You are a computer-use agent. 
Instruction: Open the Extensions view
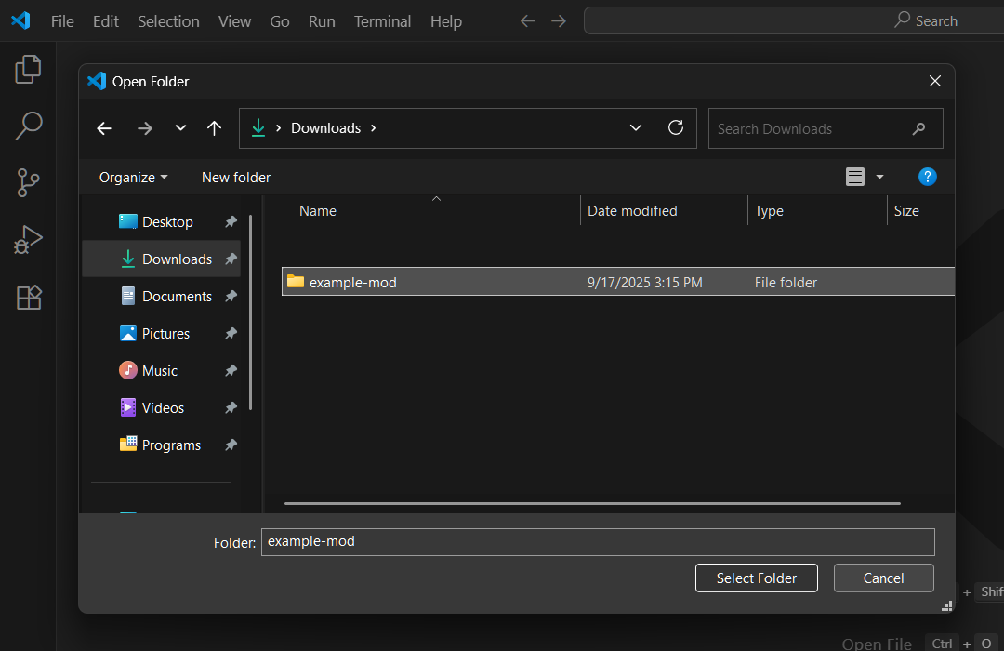pyautogui.click(x=29, y=297)
